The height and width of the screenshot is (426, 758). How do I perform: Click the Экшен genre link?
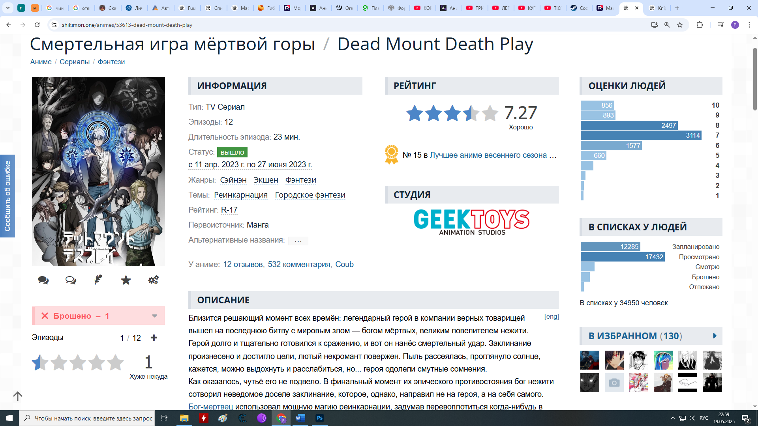(266, 180)
